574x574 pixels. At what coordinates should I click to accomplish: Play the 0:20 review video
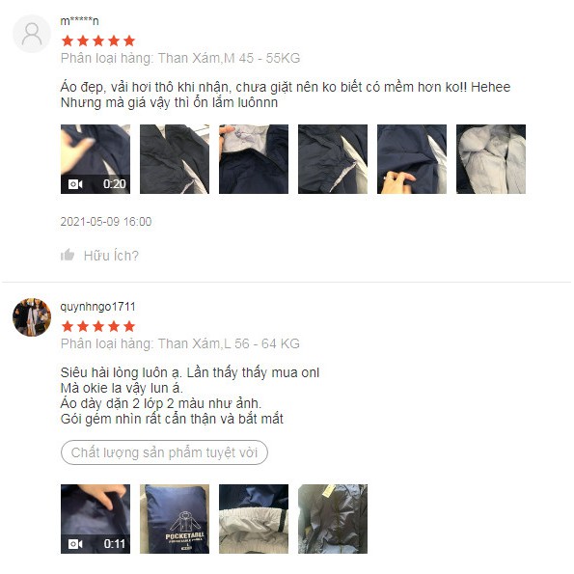(96, 159)
